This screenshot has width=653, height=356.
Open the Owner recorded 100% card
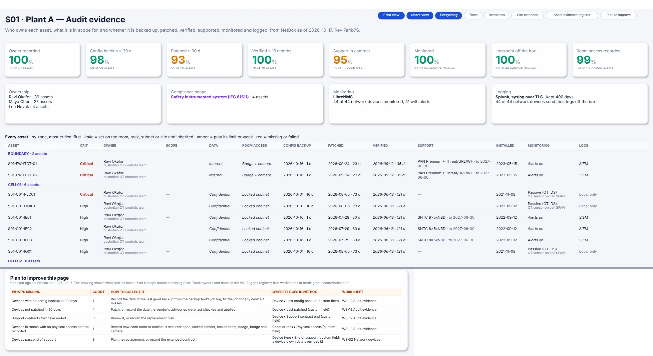[42, 60]
